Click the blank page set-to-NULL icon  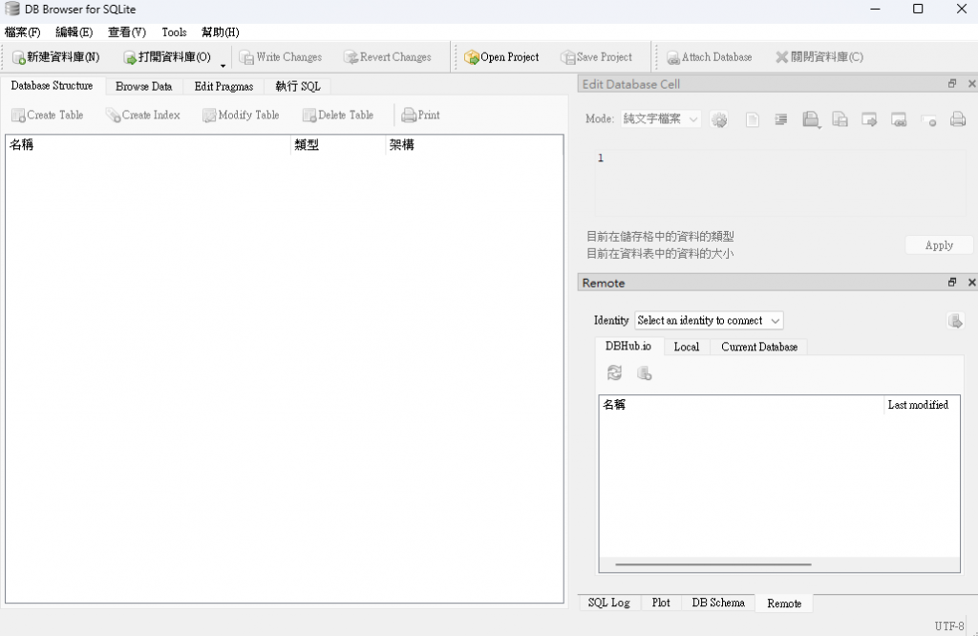(753, 119)
